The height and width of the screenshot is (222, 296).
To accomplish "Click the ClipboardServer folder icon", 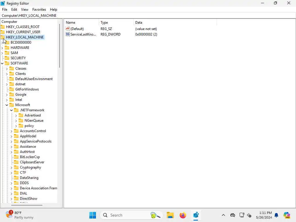I will 16,162.
